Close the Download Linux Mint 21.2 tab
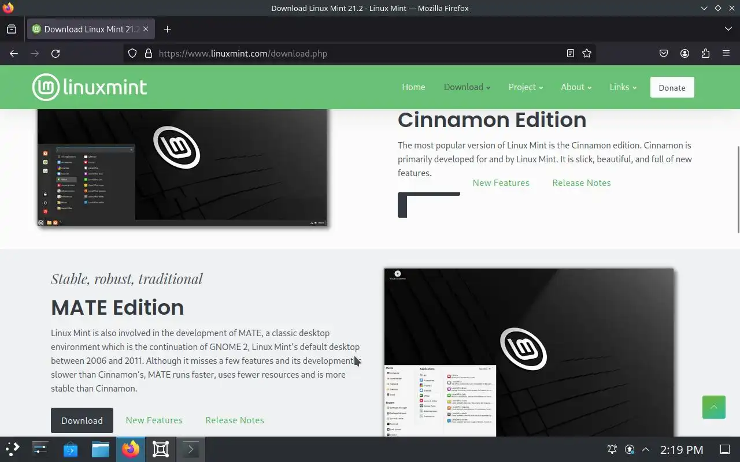The height and width of the screenshot is (462, 740). 146,29
